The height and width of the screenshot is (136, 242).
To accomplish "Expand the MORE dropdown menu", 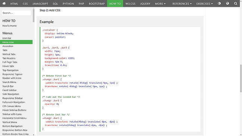I will (x=160, y=4).
